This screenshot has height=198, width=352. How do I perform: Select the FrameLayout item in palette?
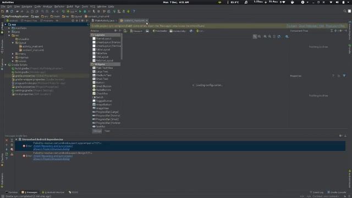pos(102,38)
